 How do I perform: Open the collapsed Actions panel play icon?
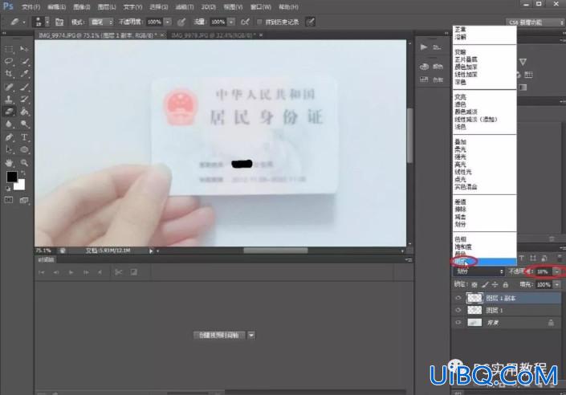click(424, 47)
